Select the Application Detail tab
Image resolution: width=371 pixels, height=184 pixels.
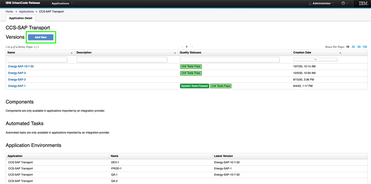tap(21, 18)
